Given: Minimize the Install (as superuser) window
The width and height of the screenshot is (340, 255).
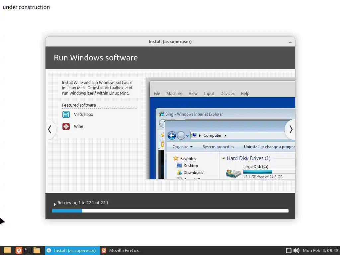Looking at the screenshot, I should [x=290, y=42].
